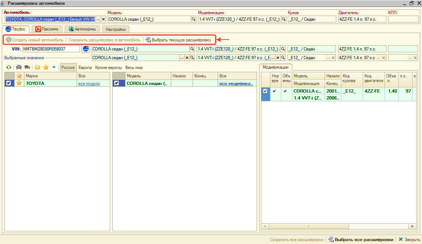
Task: Click the star icon in the TOYOTA row
Action: tap(19, 83)
